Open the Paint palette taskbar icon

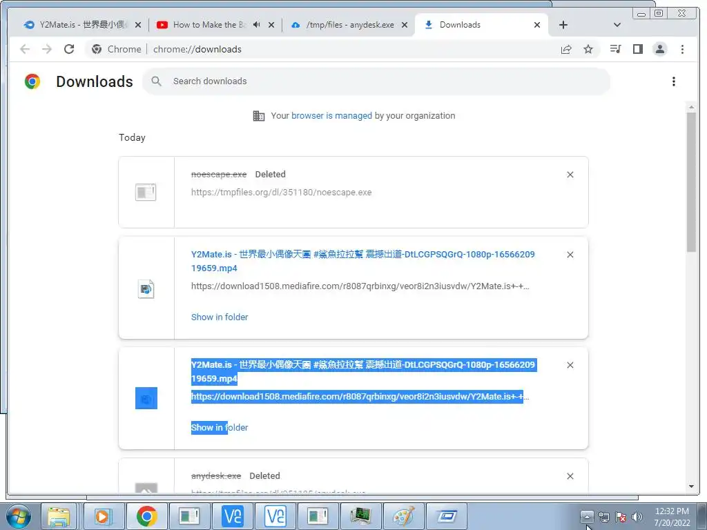[403, 516]
